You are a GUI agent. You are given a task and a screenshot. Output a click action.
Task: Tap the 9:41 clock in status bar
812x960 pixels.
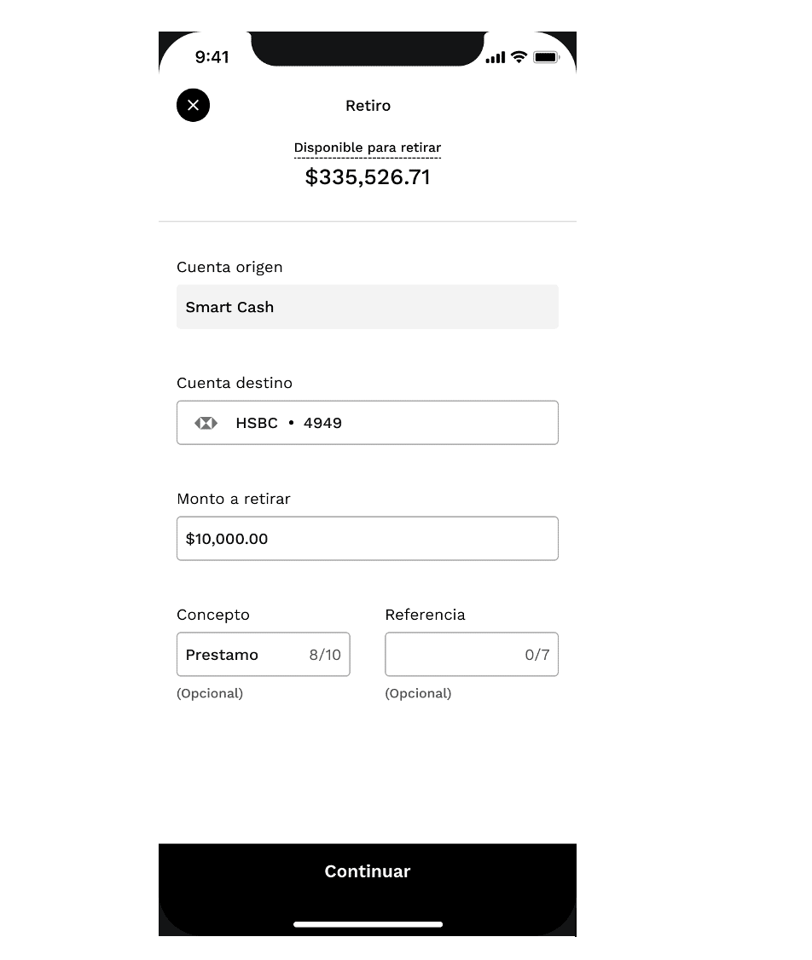pyautogui.click(x=212, y=57)
